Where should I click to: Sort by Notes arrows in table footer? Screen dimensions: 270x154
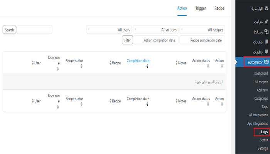(177, 101)
